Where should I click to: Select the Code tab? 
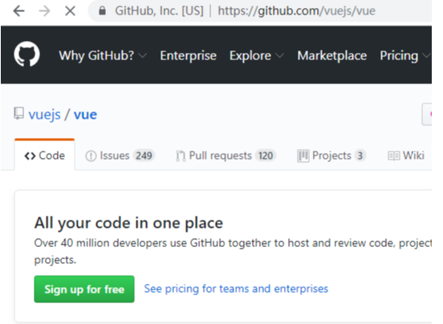pos(45,156)
